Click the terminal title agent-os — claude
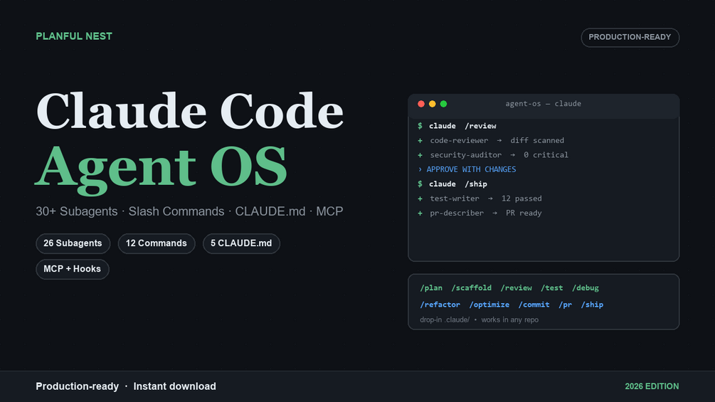The width and height of the screenshot is (715, 402). pyautogui.click(x=543, y=104)
